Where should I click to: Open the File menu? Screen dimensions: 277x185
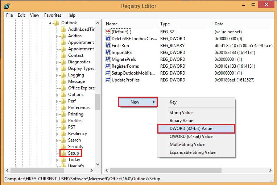[9, 15]
